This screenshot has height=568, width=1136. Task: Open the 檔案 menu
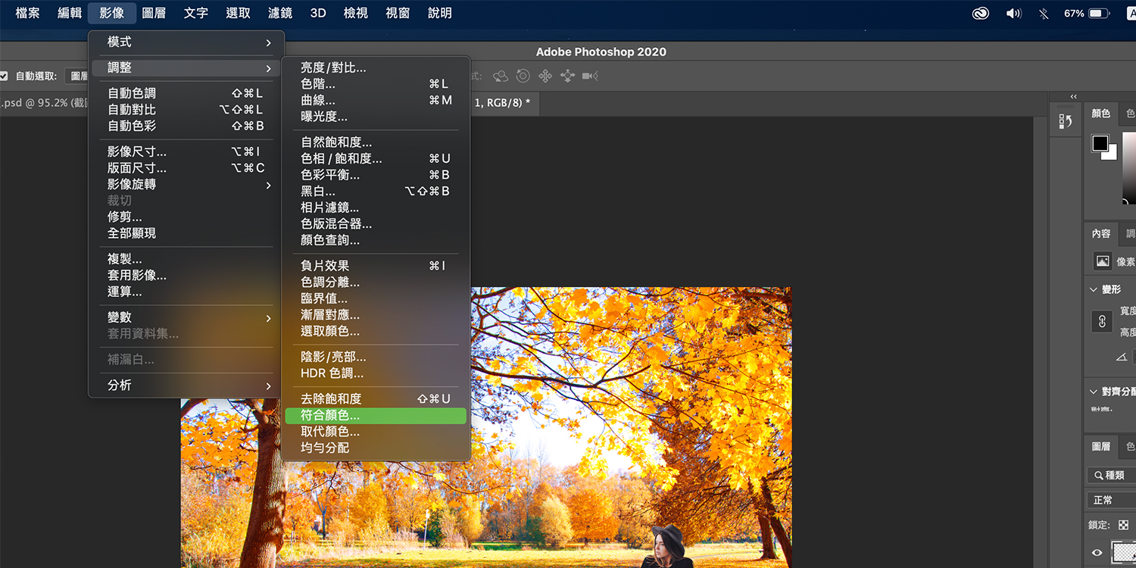[27, 13]
